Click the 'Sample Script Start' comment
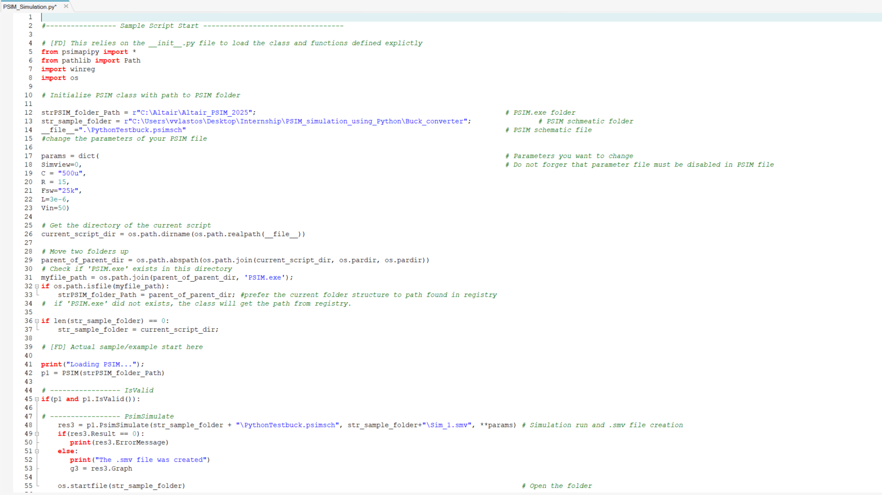 192,26
